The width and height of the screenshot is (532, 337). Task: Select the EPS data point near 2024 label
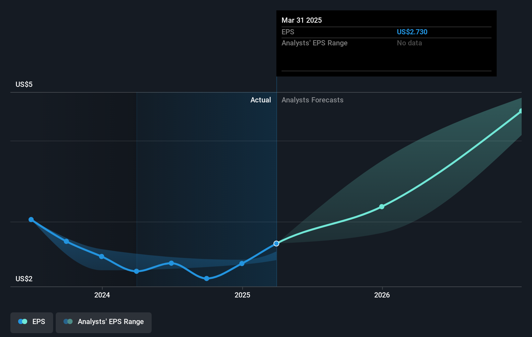click(x=101, y=257)
